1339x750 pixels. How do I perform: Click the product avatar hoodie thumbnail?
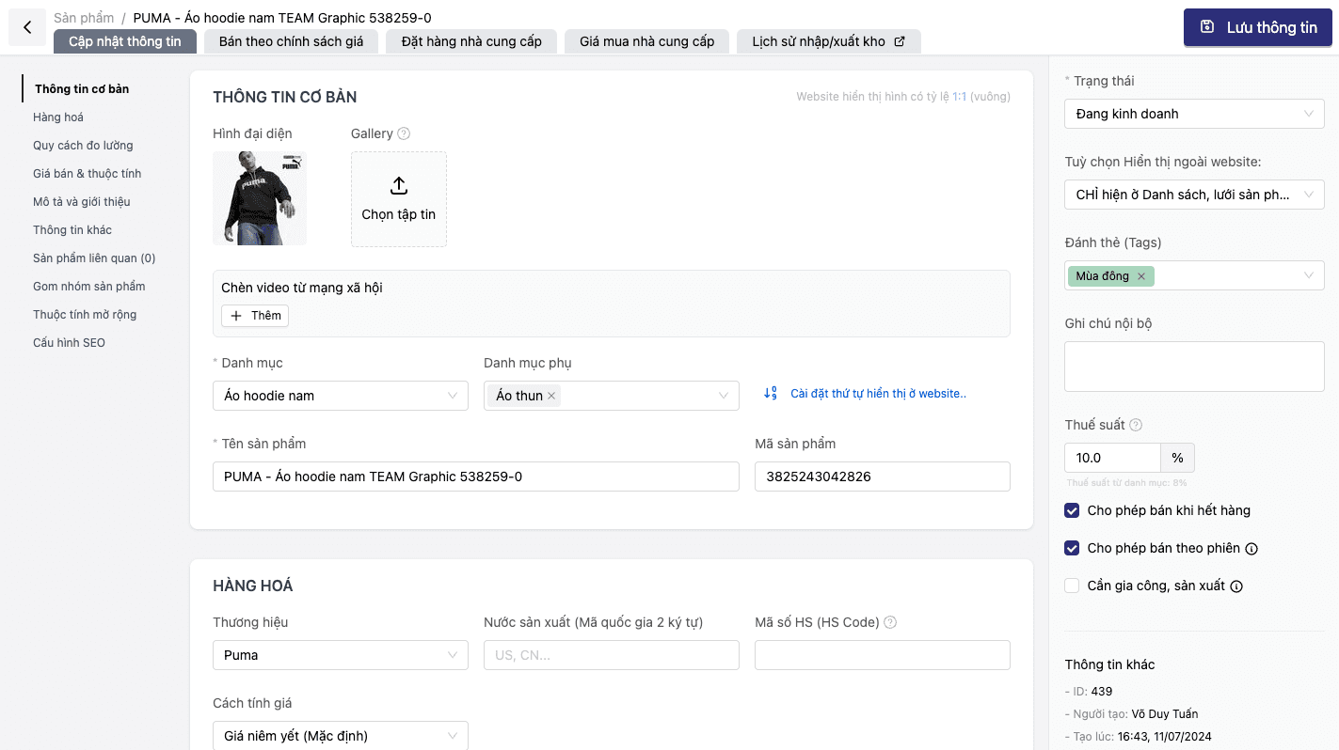pos(260,198)
